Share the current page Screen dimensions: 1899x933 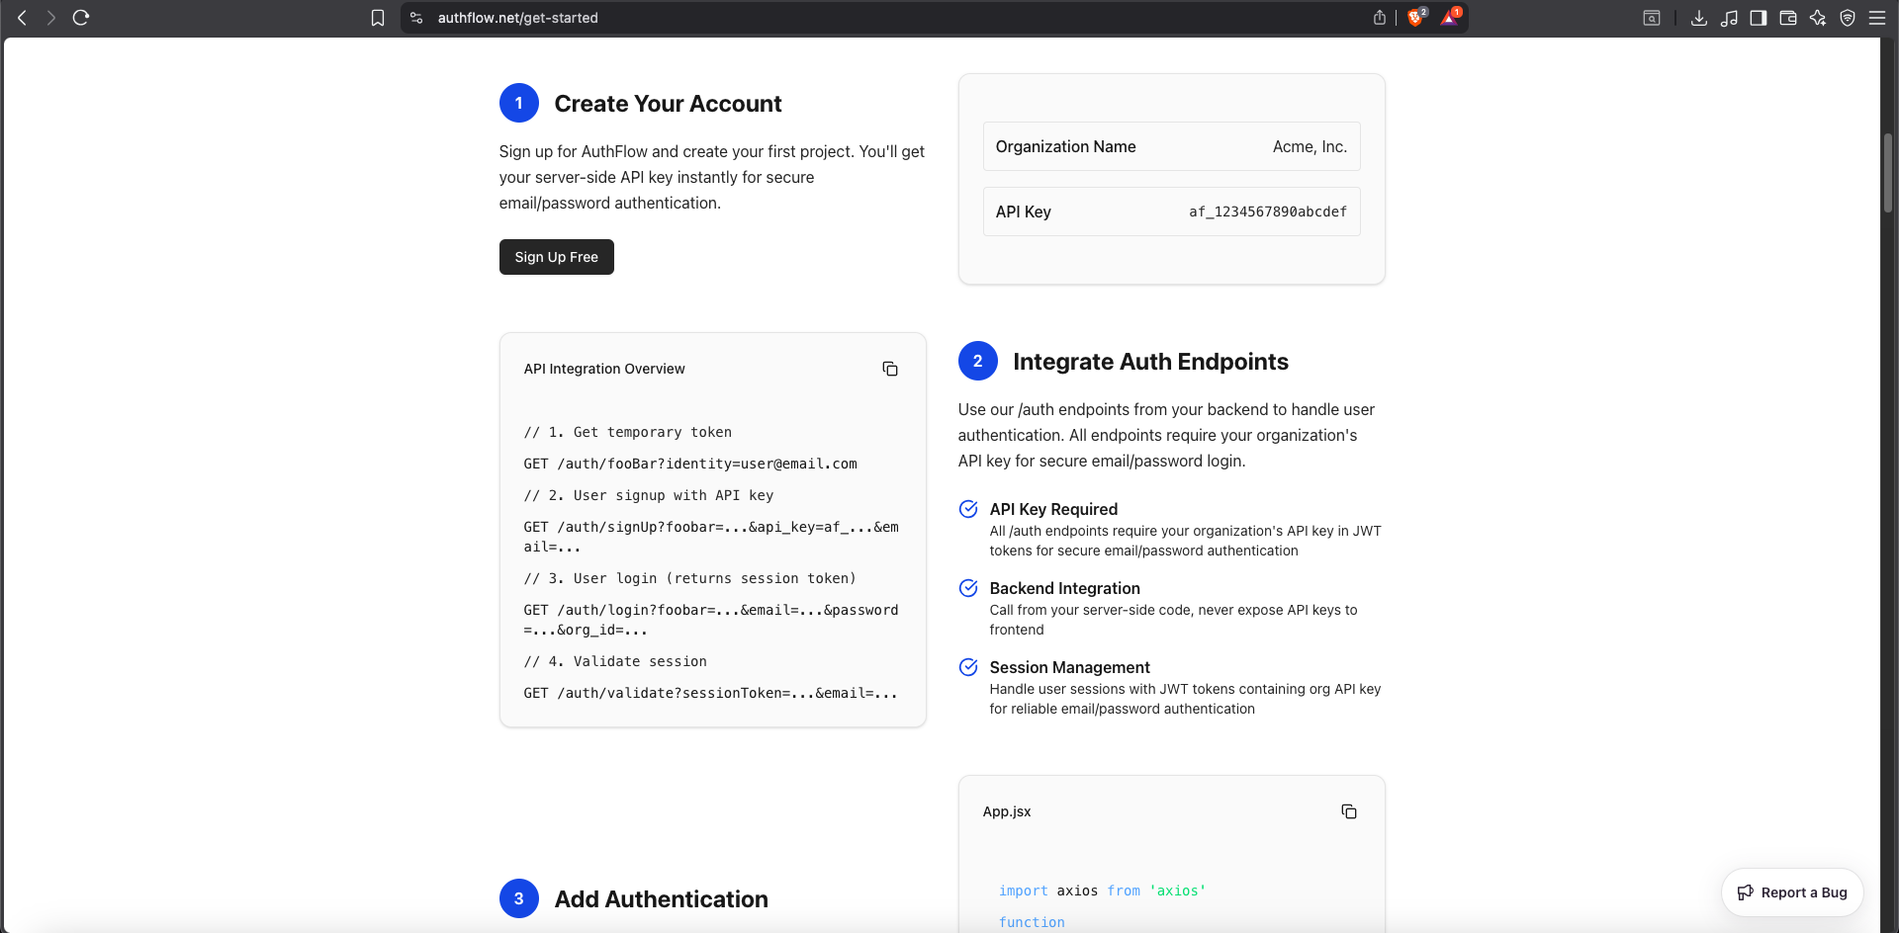click(1379, 17)
